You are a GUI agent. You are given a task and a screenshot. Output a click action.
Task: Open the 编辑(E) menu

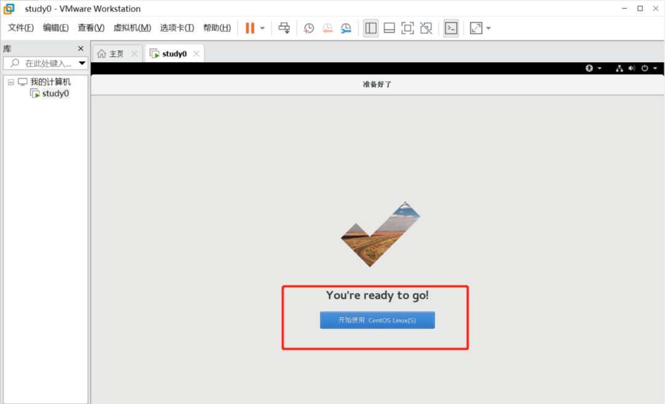55,28
